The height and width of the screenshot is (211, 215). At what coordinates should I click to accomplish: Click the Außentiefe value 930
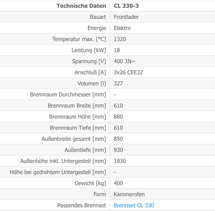click(118, 150)
